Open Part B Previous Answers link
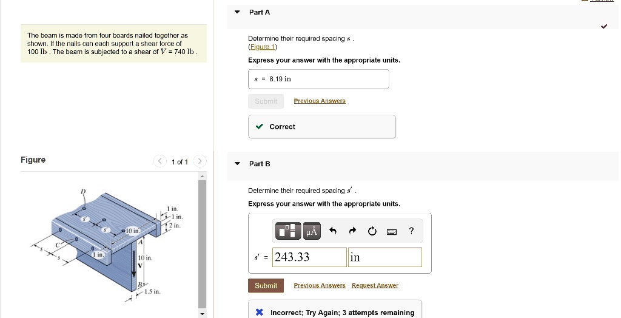 tap(320, 285)
